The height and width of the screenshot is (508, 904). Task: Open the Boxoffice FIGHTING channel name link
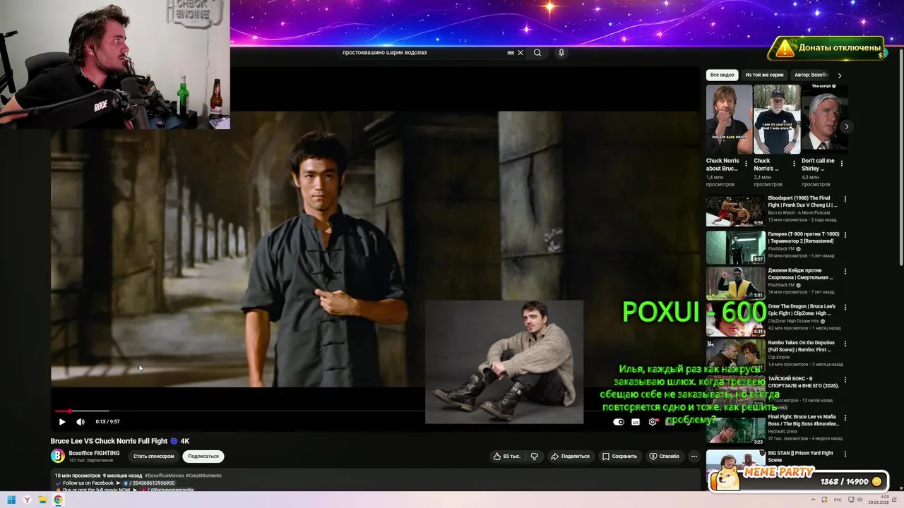click(94, 453)
